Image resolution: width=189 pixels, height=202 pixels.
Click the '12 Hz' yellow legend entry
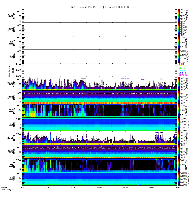coord(182,66)
